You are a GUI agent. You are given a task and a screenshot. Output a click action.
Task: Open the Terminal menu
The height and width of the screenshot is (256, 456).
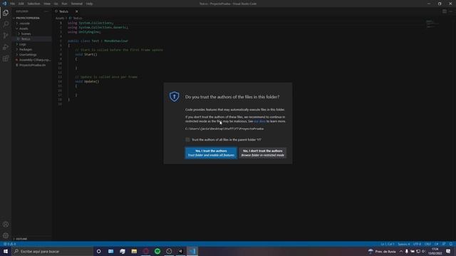77,4
